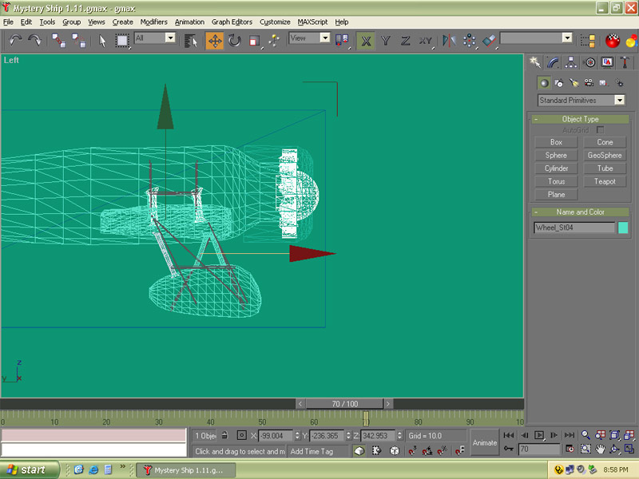The image size is (639, 479).
Task: Click the Pan viewport hand icon
Action: point(600,449)
